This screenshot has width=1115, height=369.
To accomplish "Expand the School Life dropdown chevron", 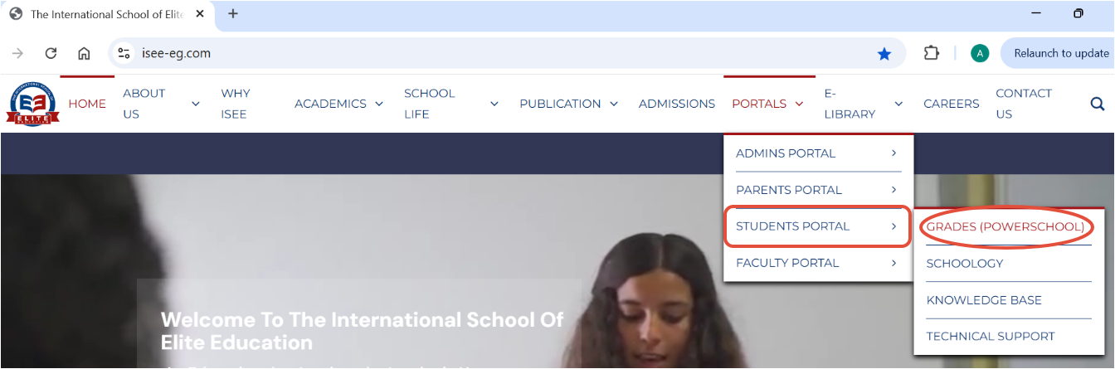I will [494, 104].
